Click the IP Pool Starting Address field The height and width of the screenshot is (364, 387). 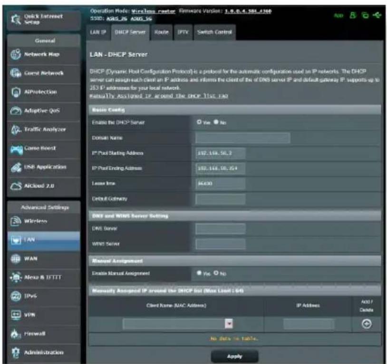pyautogui.click(x=221, y=153)
